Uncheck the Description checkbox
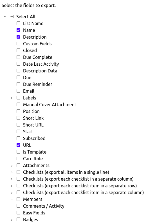 18,37
